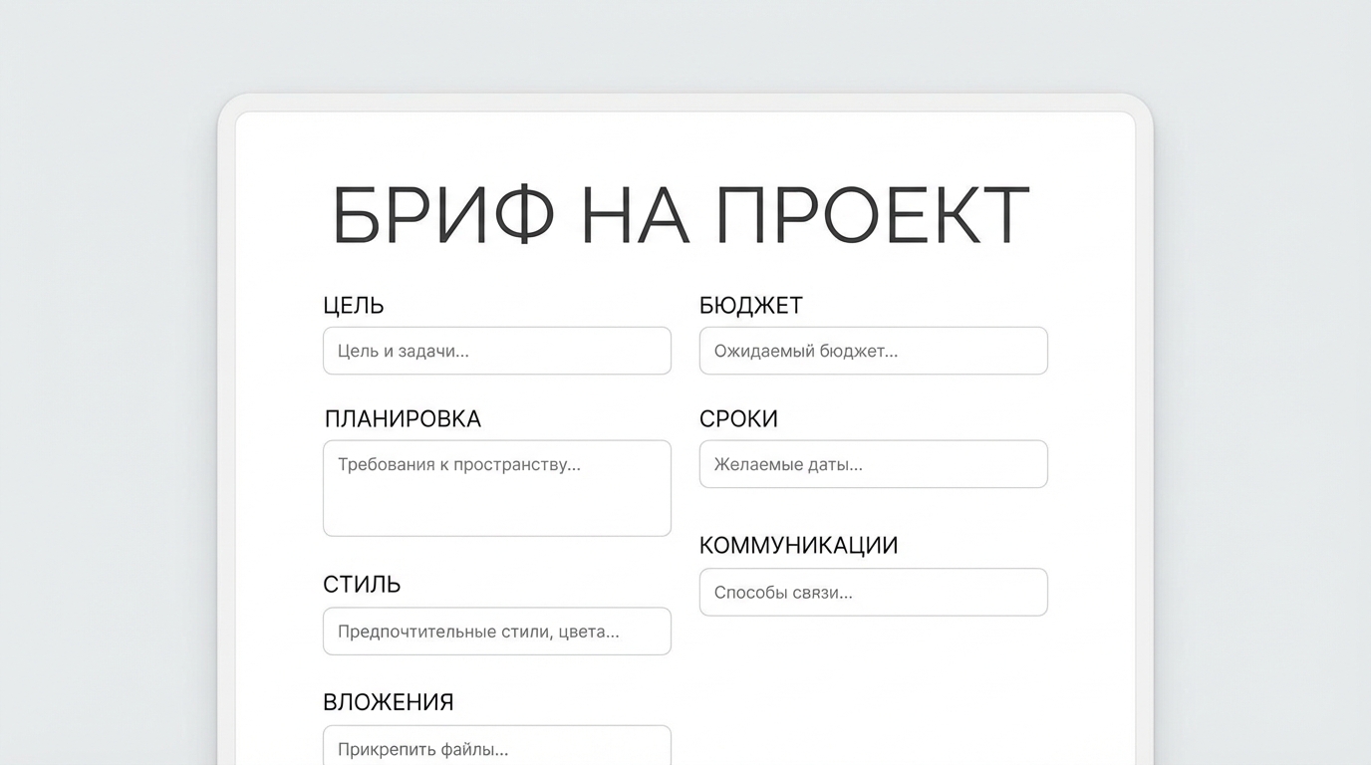Select the ЦЕЛЬ section heading

[353, 306]
